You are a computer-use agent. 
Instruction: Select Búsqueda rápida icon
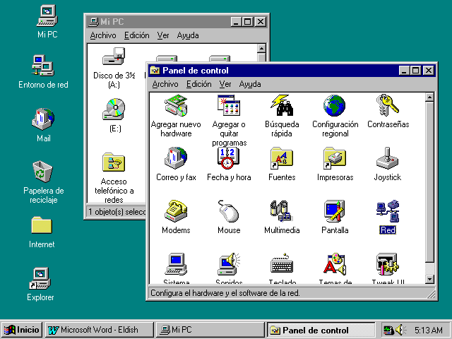[x=282, y=105]
